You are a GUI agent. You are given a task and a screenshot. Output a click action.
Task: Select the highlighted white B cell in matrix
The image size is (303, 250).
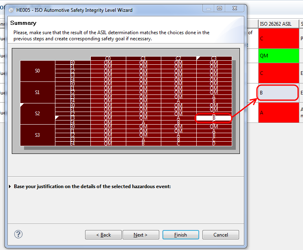pyautogui.click(x=214, y=118)
